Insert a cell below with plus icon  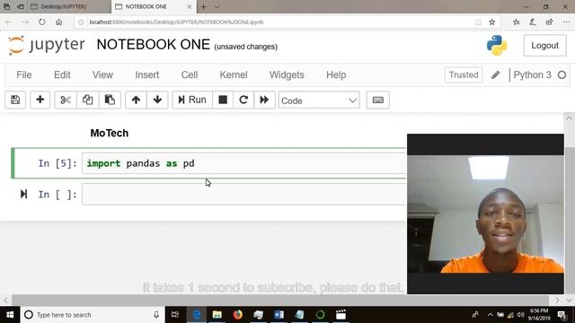pos(40,100)
